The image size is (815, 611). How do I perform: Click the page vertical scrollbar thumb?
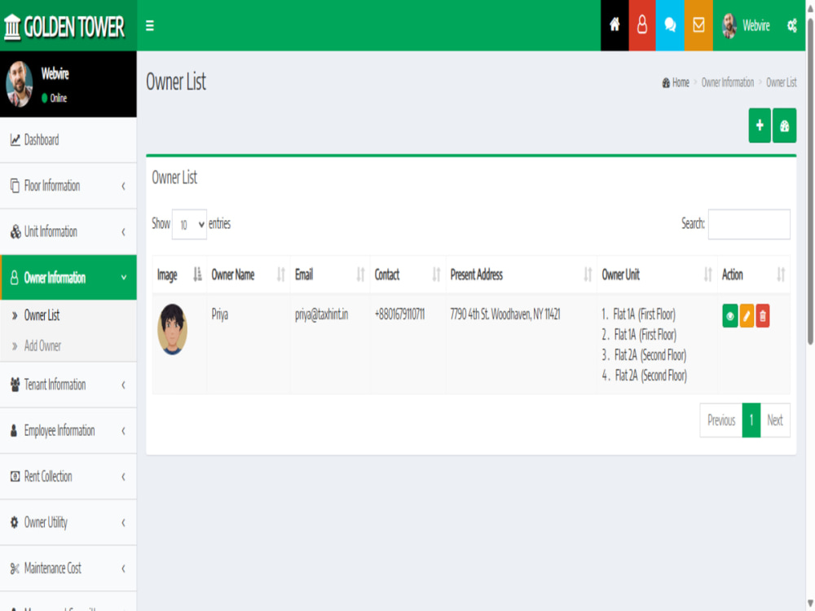click(x=810, y=182)
